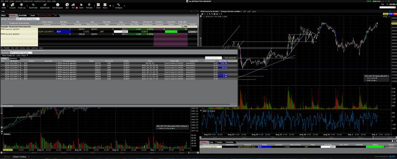Click the chart red Sell button
This screenshot has height=159, width=397.
click(x=395, y=14)
